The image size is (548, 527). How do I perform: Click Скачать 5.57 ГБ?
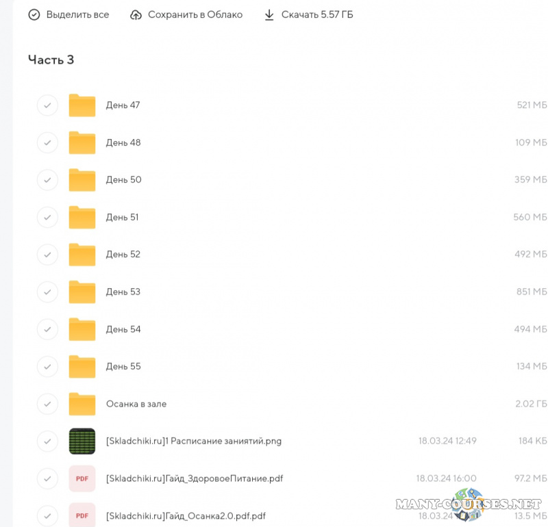316,15
